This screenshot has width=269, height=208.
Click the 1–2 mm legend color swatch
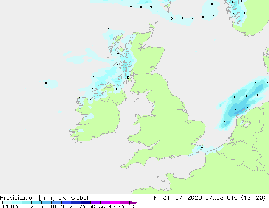click(x=27, y=202)
